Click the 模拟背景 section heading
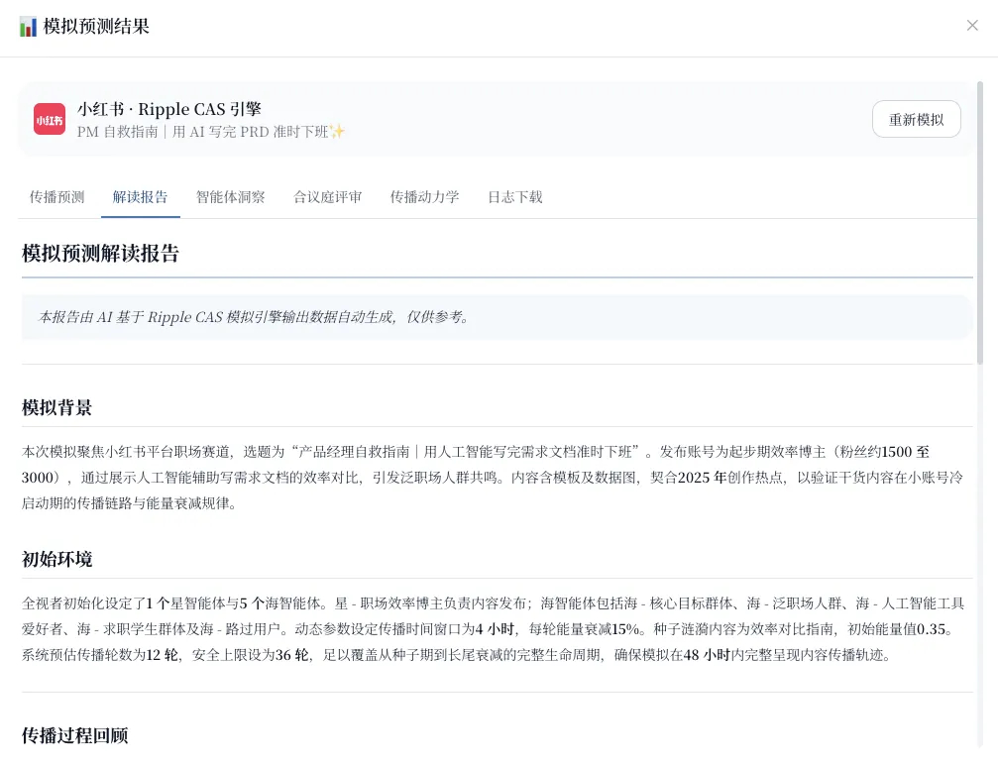This screenshot has height=766, width=998. coord(56,408)
